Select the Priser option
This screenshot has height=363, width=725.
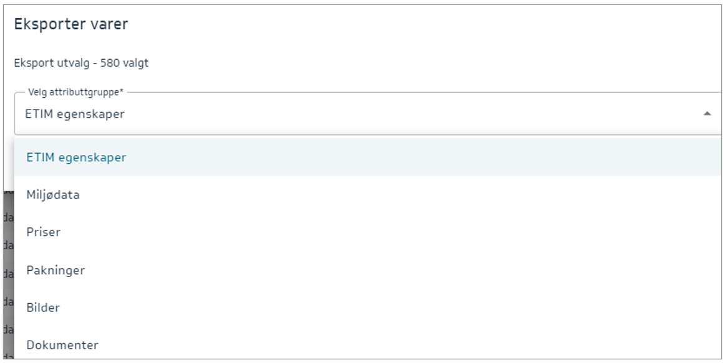tap(44, 232)
